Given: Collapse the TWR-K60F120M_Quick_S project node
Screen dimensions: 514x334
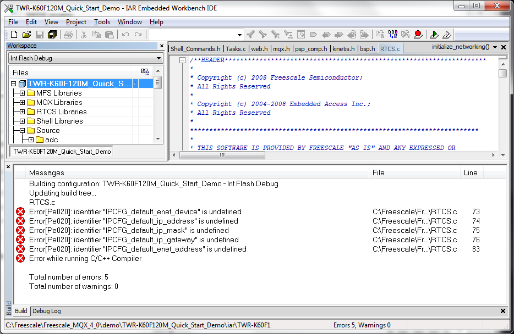Looking at the screenshot, I should pos(13,83).
